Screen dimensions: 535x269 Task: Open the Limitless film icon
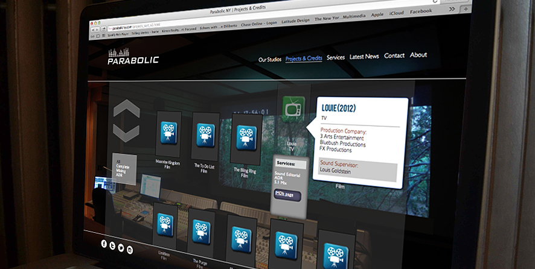pos(165,225)
